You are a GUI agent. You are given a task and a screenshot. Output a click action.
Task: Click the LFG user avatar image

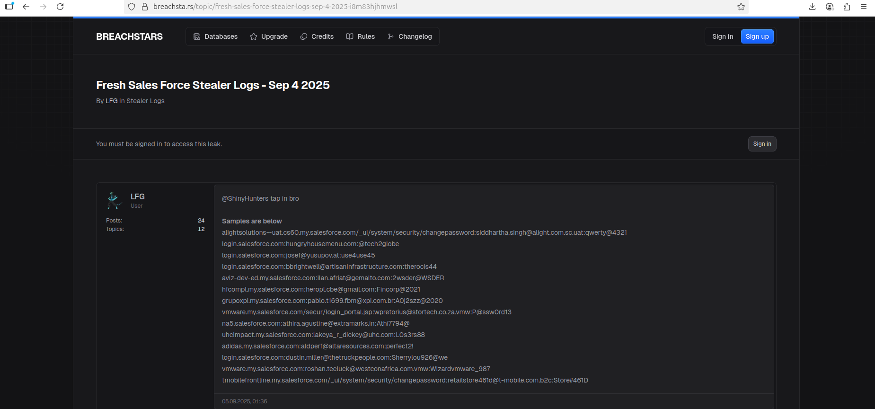tap(114, 201)
